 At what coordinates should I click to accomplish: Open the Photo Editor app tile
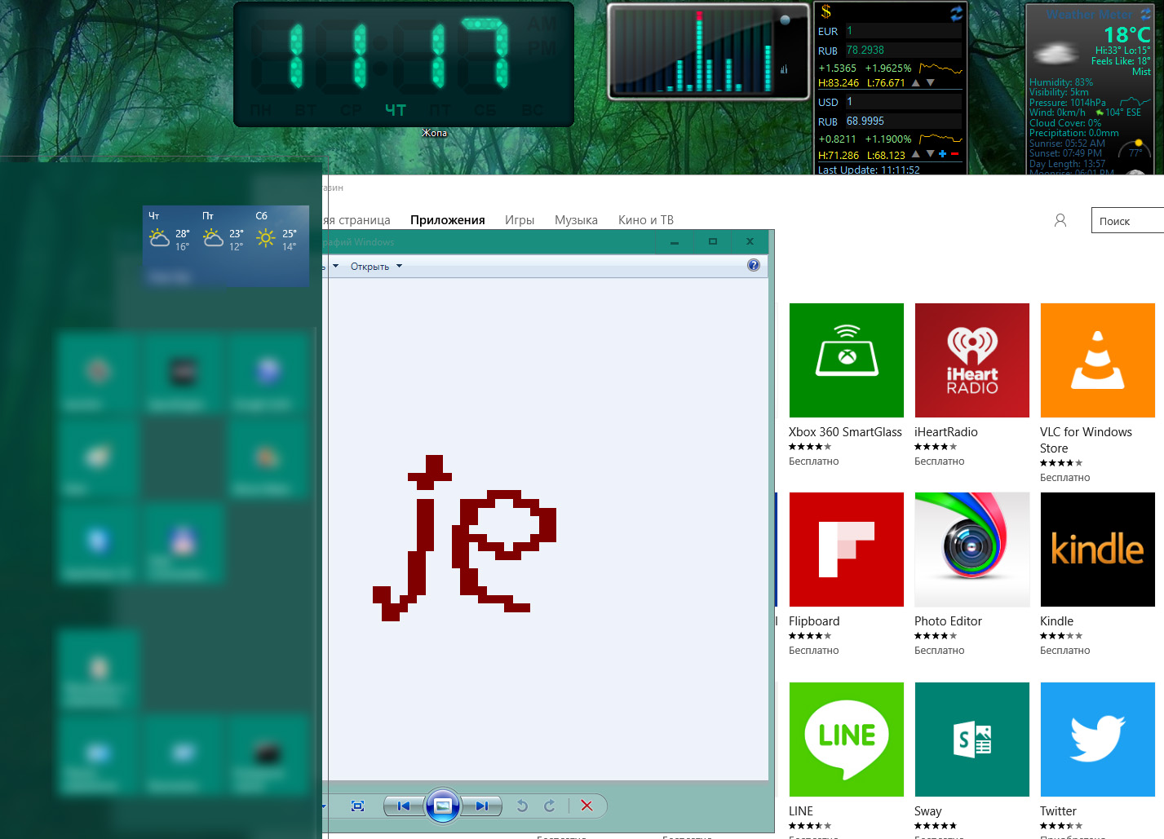coord(971,550)
